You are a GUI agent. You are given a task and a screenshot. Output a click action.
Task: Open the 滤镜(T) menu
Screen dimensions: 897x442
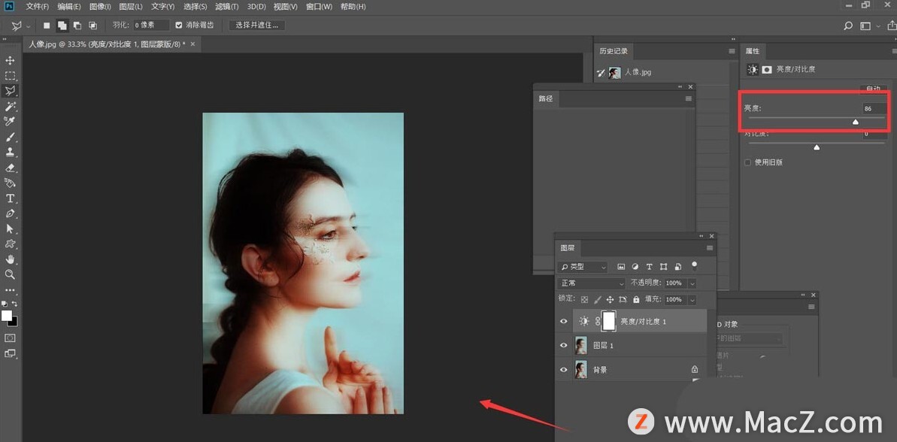[x=226, y=7]
